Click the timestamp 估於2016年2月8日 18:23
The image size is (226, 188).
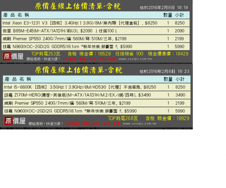click(x=164, y=71)
